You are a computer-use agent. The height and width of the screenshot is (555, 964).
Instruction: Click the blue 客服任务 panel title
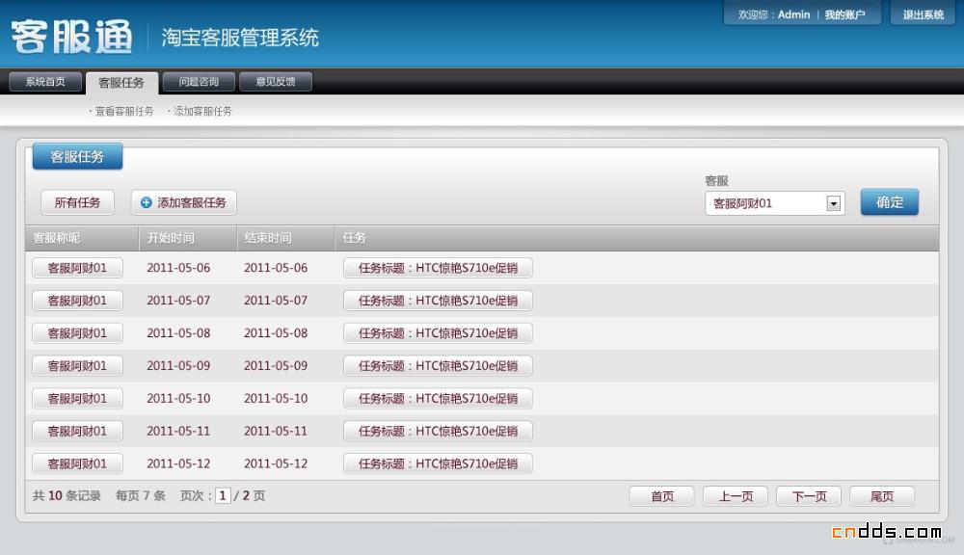pos(77,157)
